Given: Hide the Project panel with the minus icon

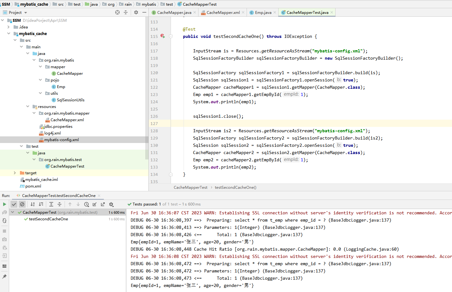Looking at the screenshot, I should coord(144,12).
